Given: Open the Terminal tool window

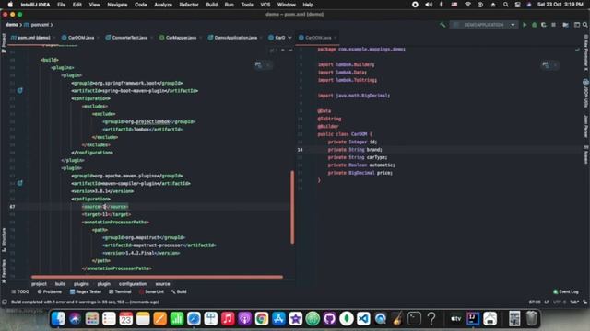Looking at the screenshot, I should coord(120,291).
